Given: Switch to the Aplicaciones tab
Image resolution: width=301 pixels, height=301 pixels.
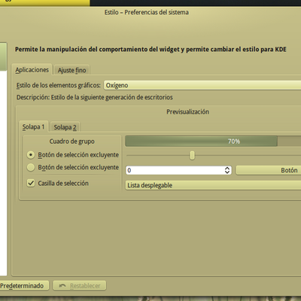Looking at the screenshot, I should (x=32, y=70).
